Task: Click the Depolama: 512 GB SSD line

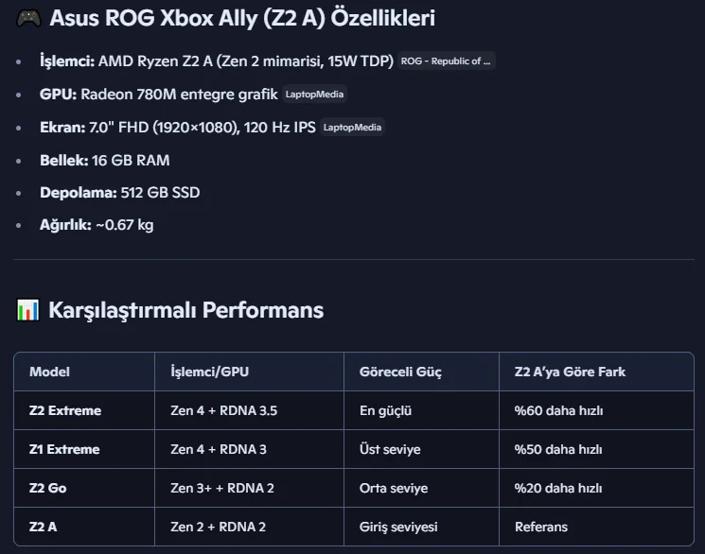Action: [x=119, y=193]
